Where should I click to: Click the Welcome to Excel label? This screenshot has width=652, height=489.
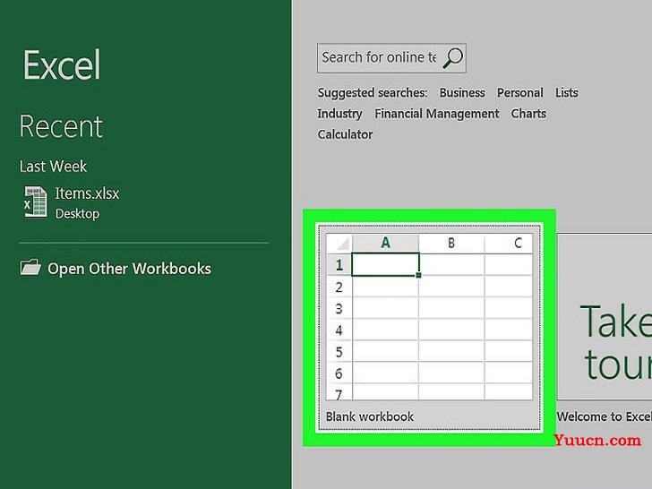[605, 416]
